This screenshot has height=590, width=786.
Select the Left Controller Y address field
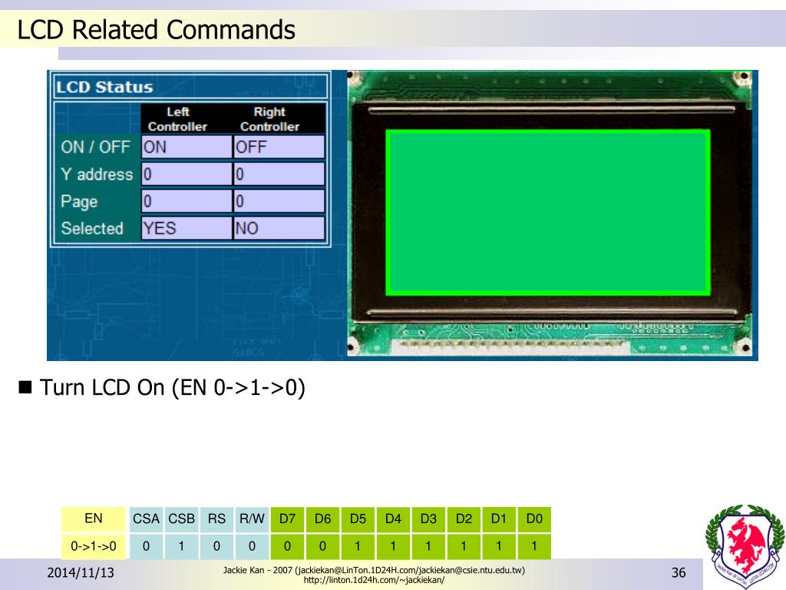[x=187, y=174]
